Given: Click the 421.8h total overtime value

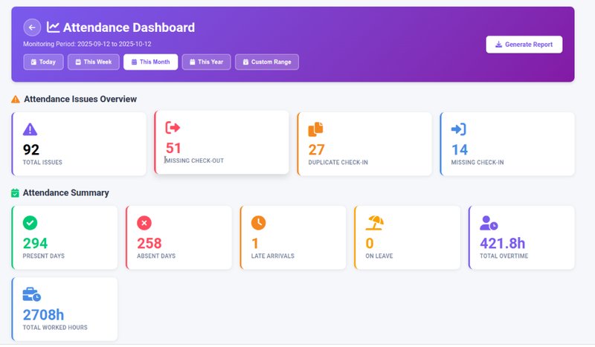Looking at the screenshot, I should tap(503, 244).
